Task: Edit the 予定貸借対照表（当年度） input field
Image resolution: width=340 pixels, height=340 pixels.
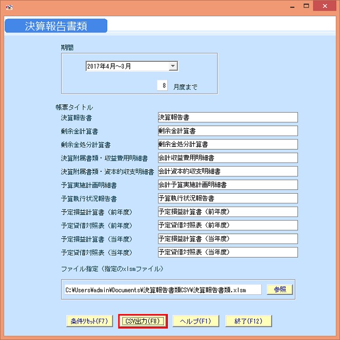Action: coord(228,252)
